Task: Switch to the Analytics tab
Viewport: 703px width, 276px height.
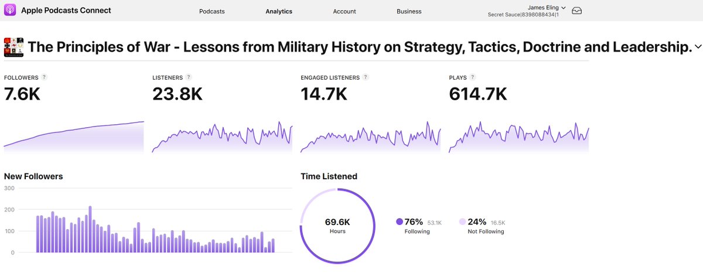Action: tap(279, 11)
